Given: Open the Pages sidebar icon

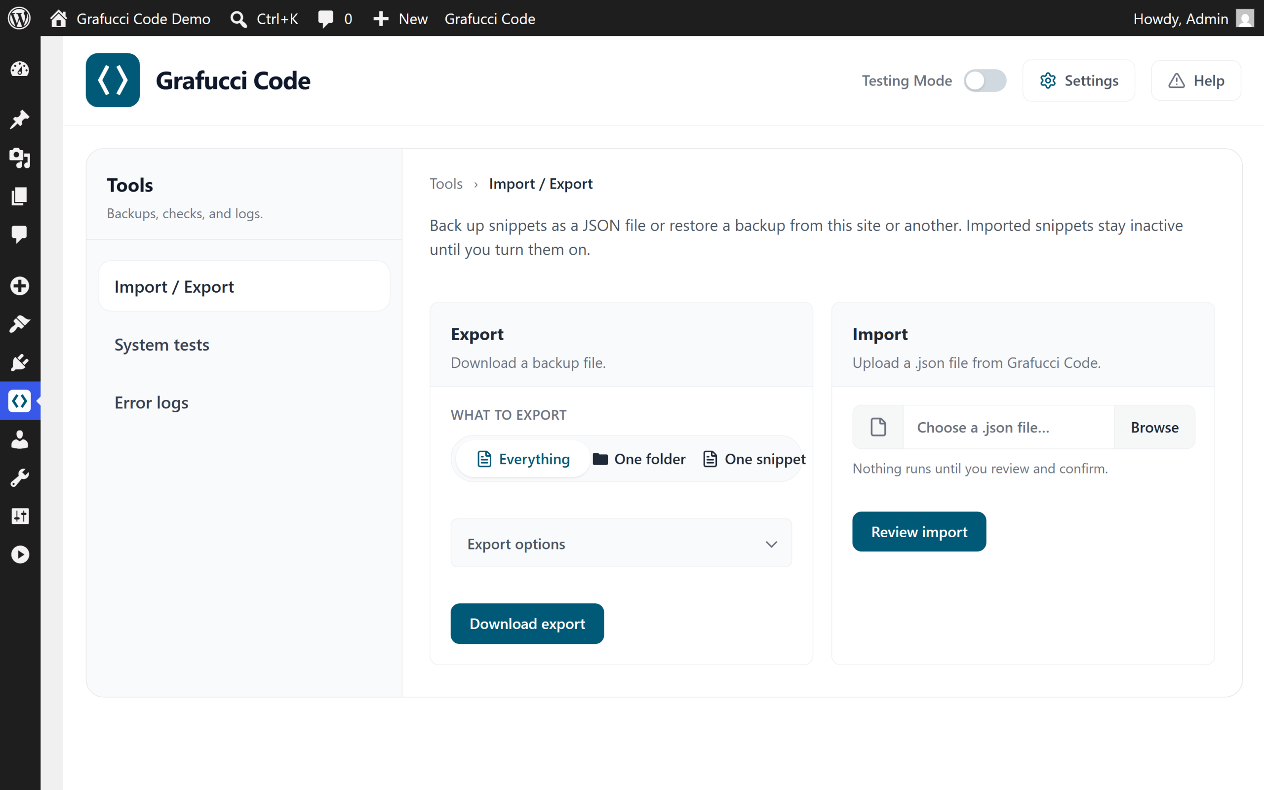Looking at the screenshot, I should point(20,197).
